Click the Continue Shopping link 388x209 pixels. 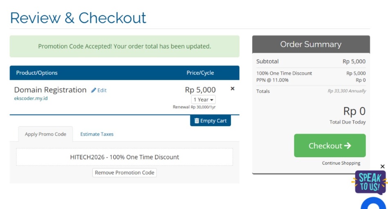pyautogui.click(x=341, y=163)
